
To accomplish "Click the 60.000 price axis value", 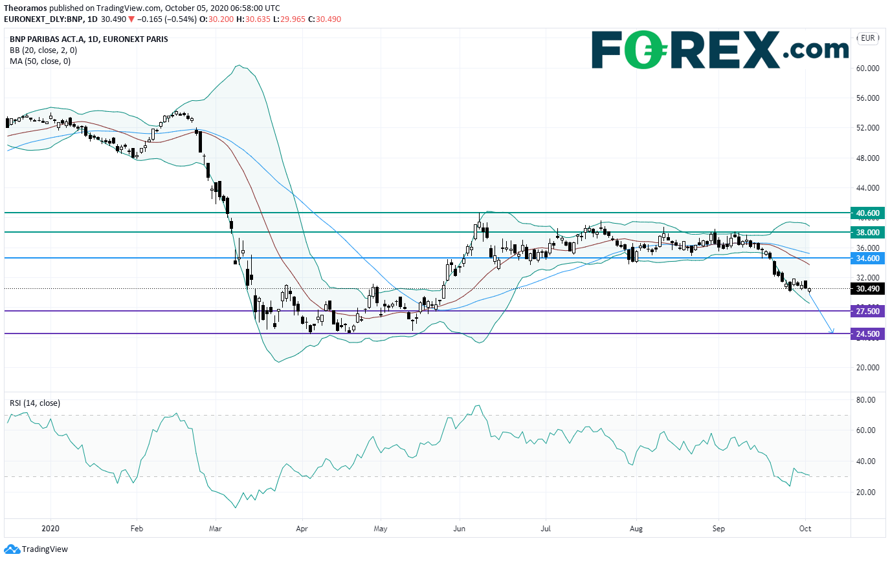I will click(867, 68).
